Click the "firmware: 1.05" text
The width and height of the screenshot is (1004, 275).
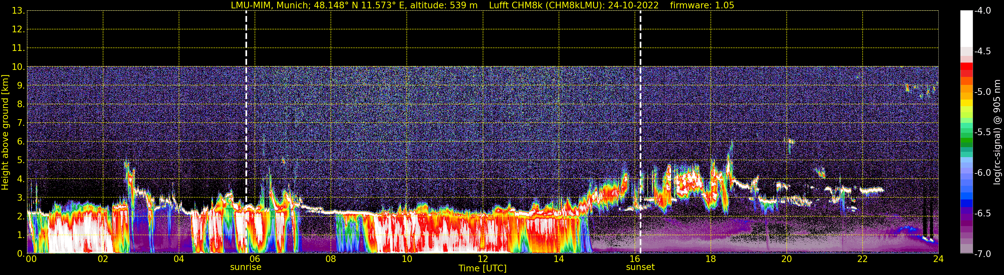click(x=702, y=5)
